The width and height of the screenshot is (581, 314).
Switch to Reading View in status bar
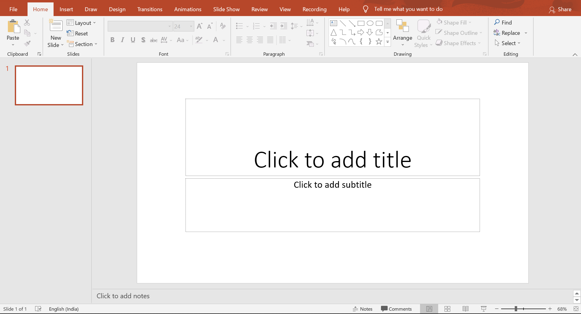click(465, 309)
